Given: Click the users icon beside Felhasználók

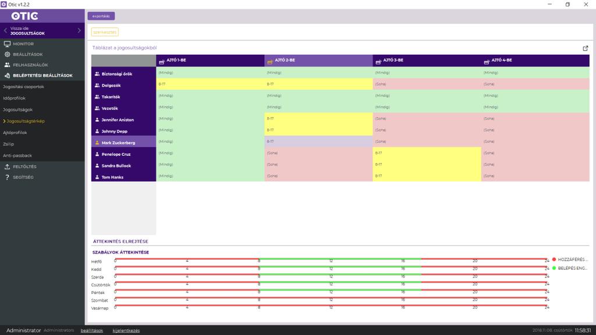Looking at the screenshot, I should [x=7, y=65].
